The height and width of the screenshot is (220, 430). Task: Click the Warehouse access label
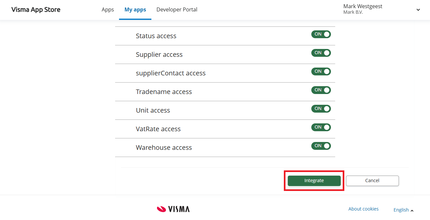point(164,148)
